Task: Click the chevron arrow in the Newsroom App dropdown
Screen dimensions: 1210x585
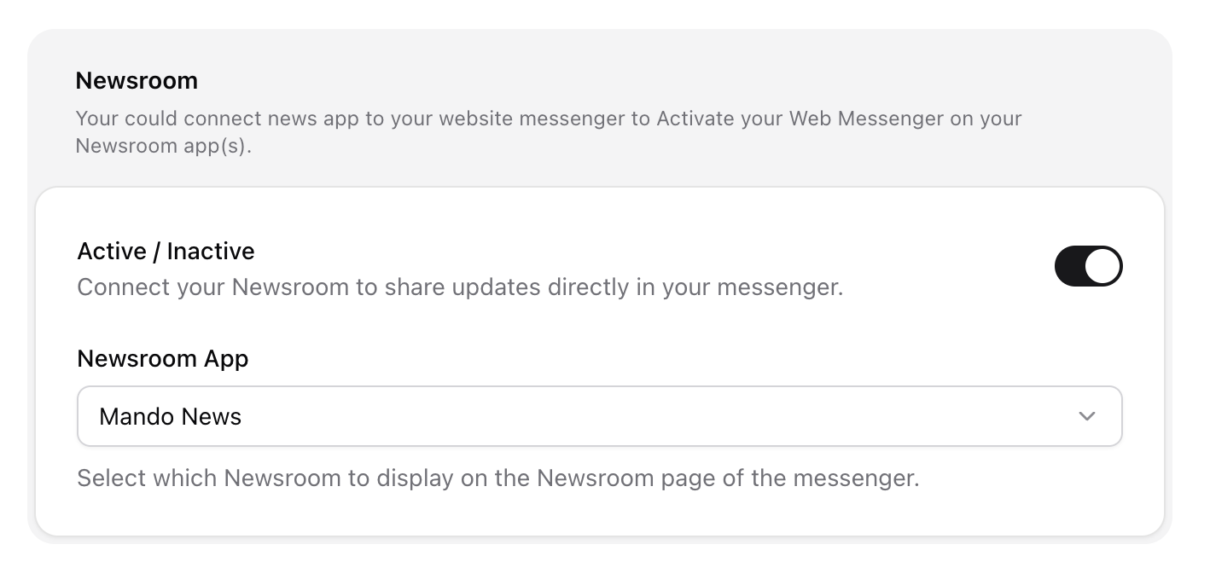Action: point(1086,416)
